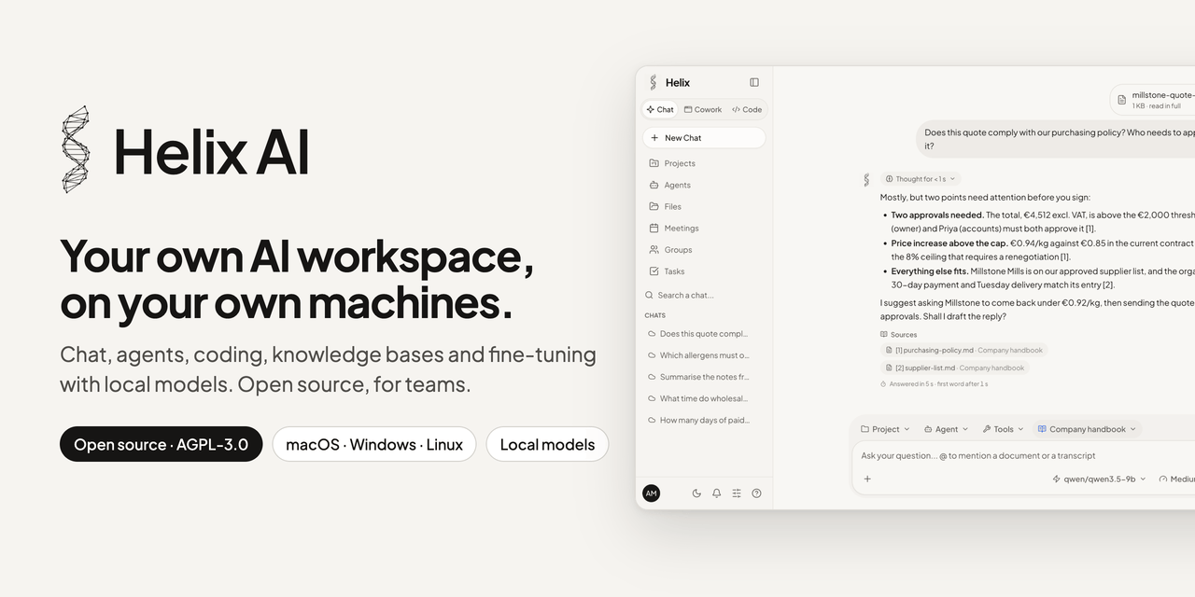
Task: Click the user question message bubble
Action: point(1056,139)
